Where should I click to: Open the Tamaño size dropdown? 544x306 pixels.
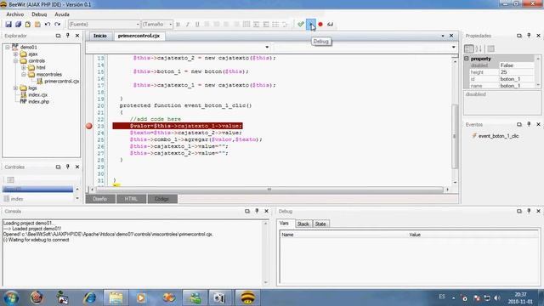coord(170,25)
